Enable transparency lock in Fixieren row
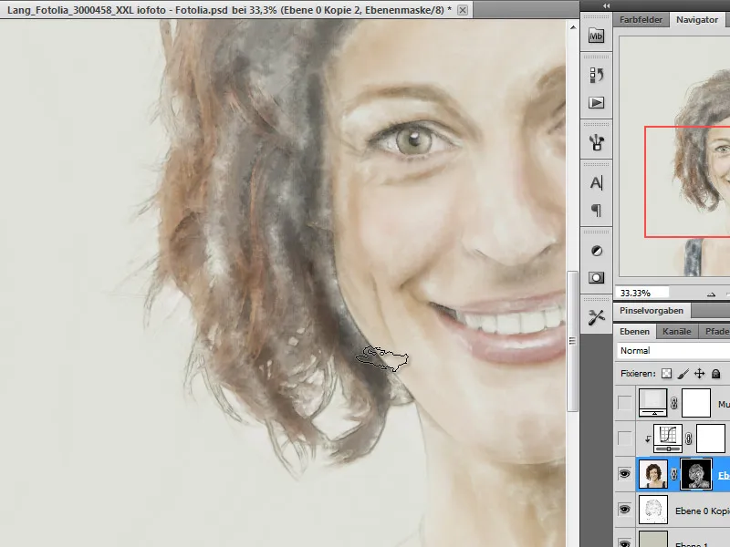Viewport: 730px width, 547px height. click(666, 373)
